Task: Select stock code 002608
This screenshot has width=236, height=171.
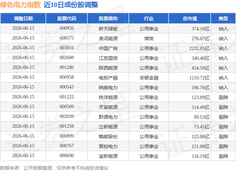Action: (x=67, y=58)
